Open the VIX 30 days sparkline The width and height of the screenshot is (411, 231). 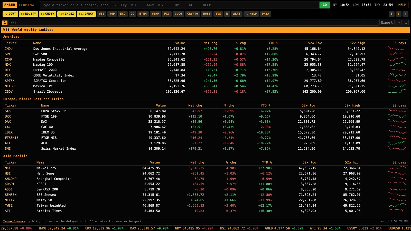397,75
